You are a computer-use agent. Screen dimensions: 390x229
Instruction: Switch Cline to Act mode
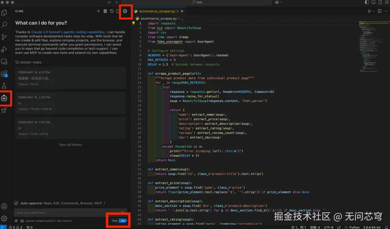pos(123,221)
